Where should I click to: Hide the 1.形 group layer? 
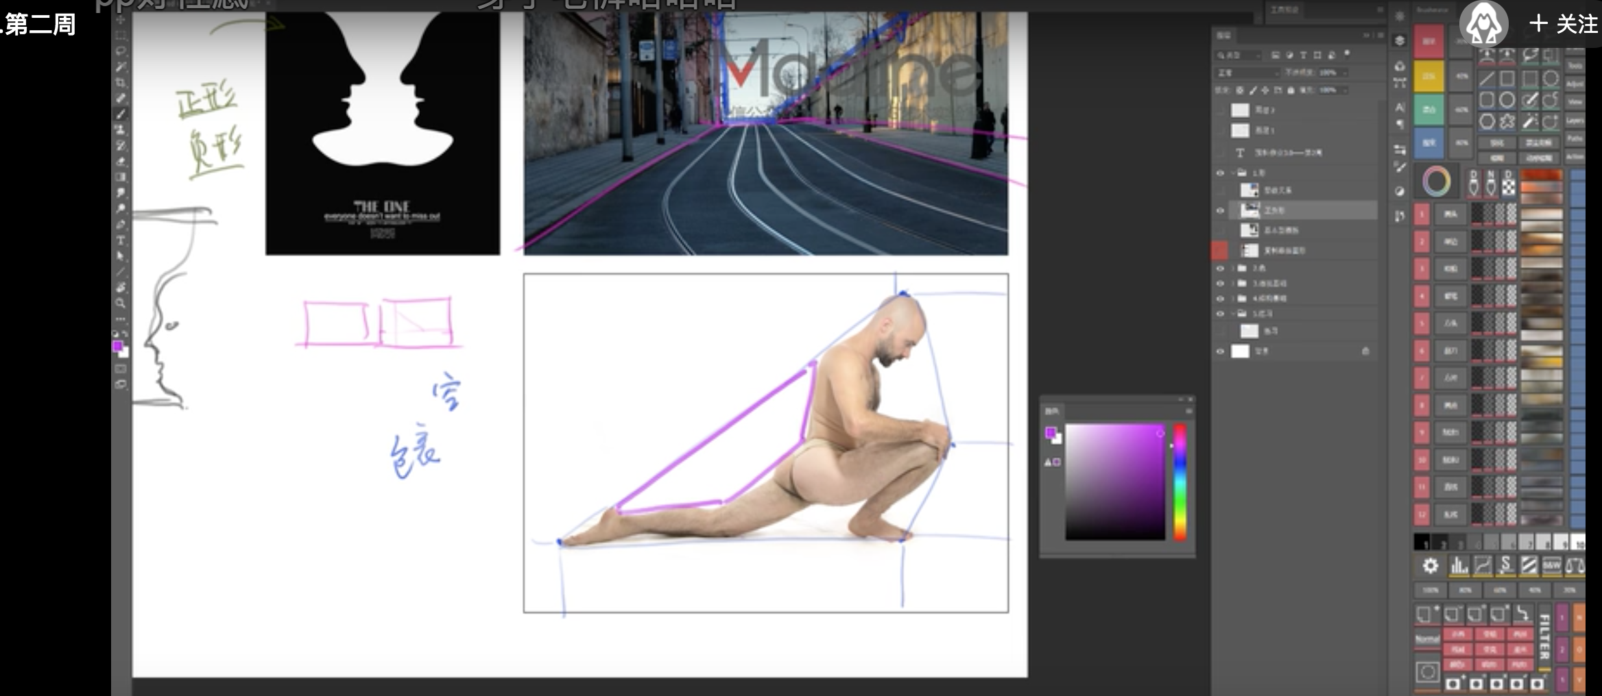[x=1220, y=173]
